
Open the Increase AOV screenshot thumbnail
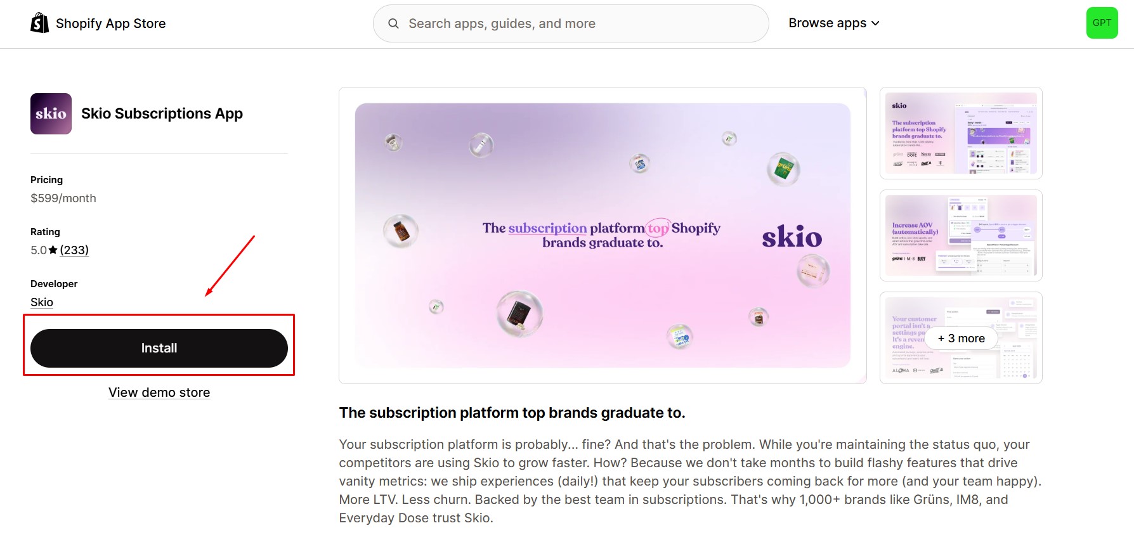pos(960,236)
